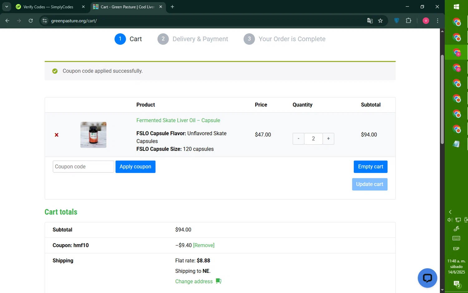The image size is (468, 293).
Task: Click the ESP input language indicator
Action: point(456,249)
